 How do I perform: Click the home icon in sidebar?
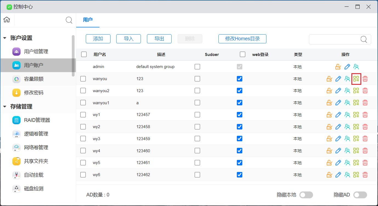click(7, 20)
